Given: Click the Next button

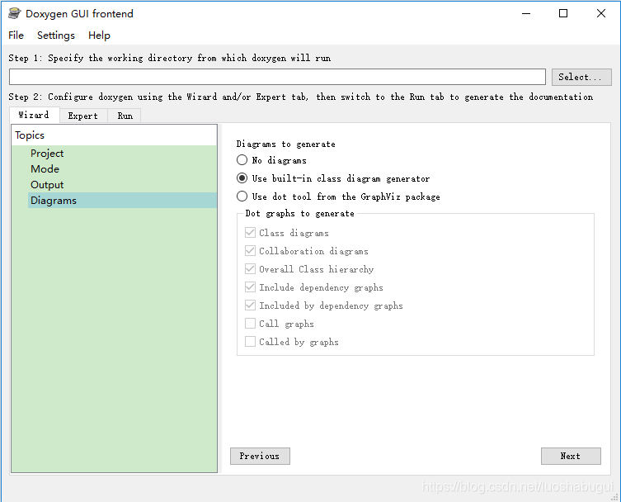Looking at the screenshot, I should [x=571, y=456].
